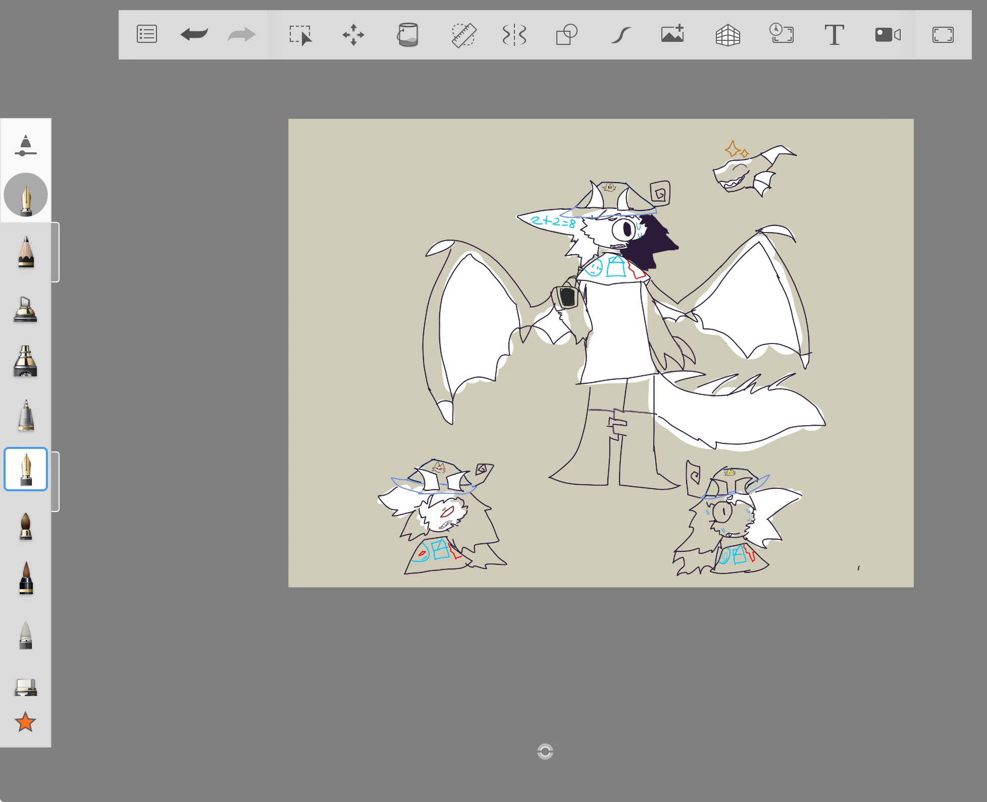Image resolution: width=987 pixels, height=802 pixels.
Task: Expand the main menu list
Action: pyautogui.click(x=146, y=34)
